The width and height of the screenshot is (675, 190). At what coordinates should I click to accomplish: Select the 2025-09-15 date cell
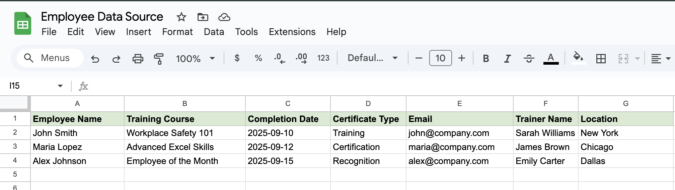288,161
